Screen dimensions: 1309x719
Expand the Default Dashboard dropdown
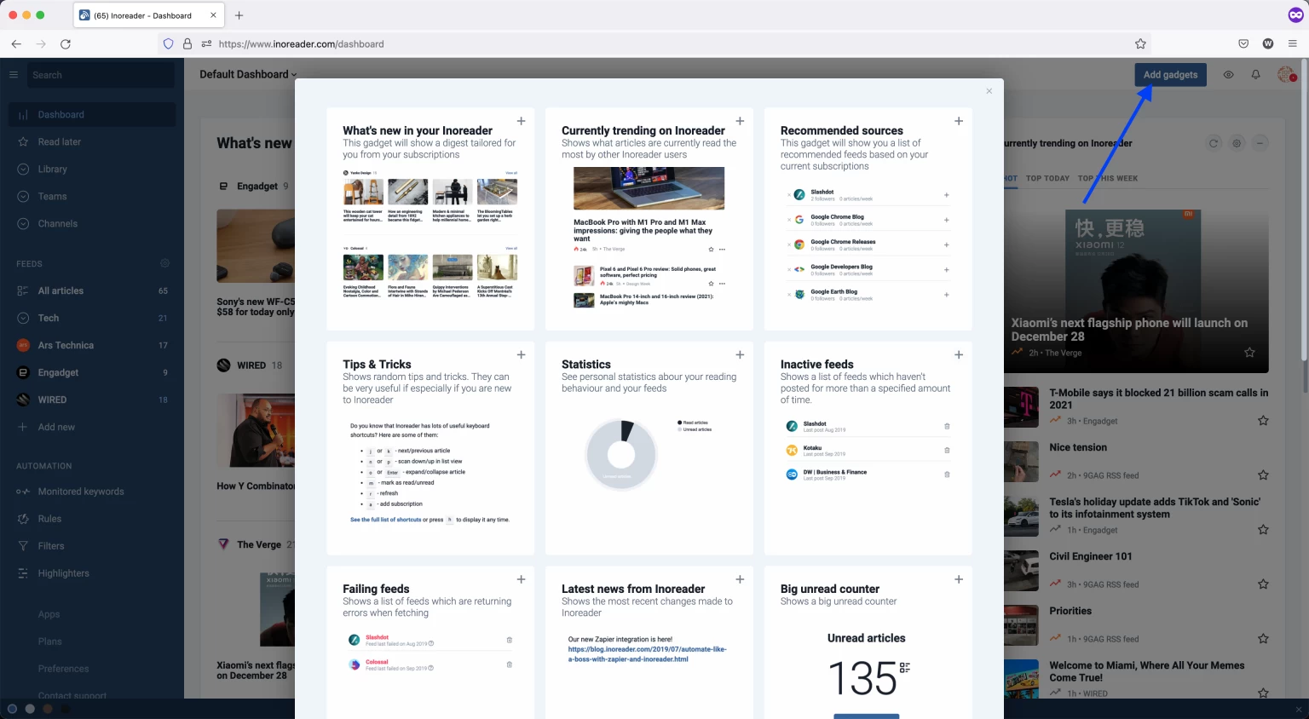pyautogui.click(x=246, y=74)
